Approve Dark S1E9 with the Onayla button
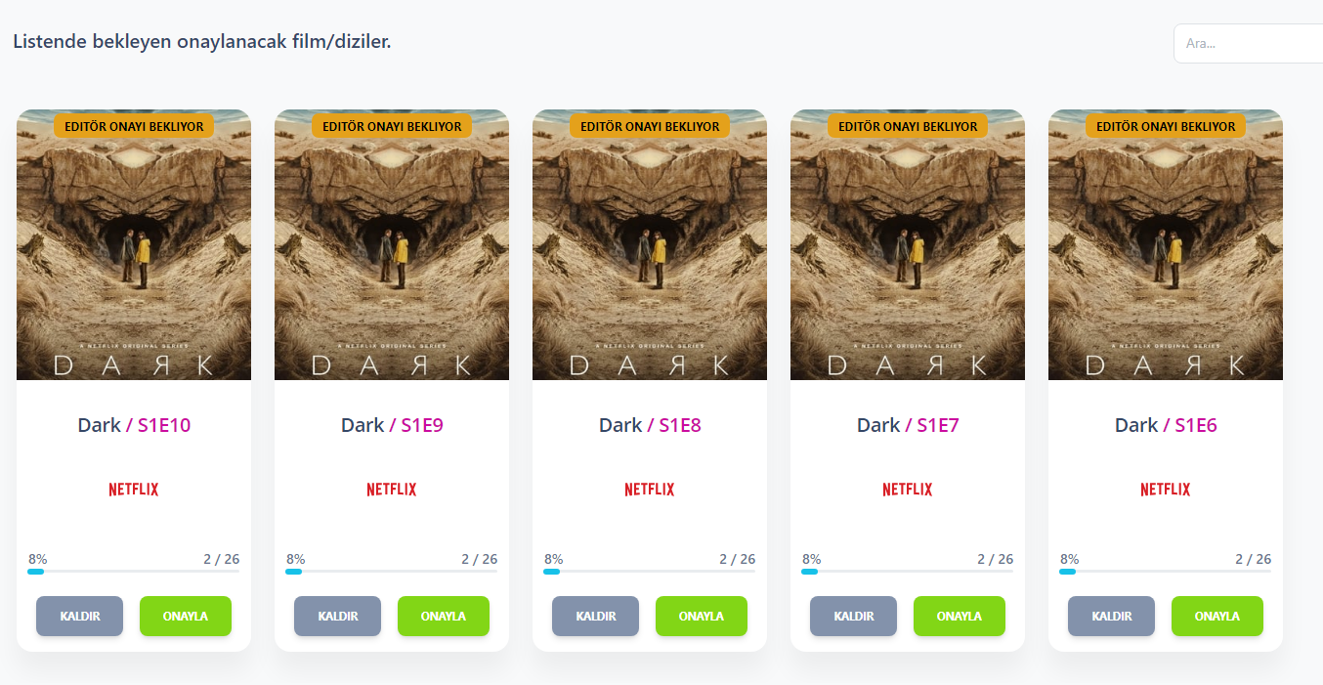1323x685 pixels. pos(444,617)
